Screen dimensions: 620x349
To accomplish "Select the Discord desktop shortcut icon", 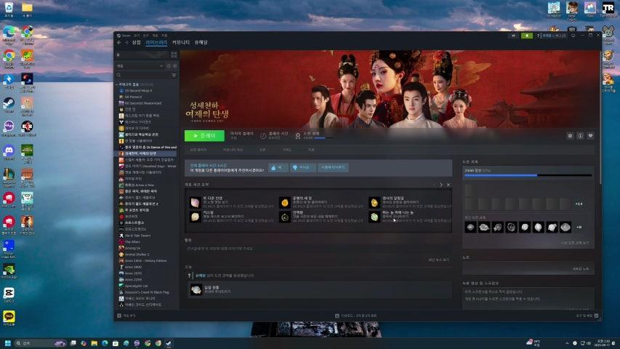I will pos(9,152).
